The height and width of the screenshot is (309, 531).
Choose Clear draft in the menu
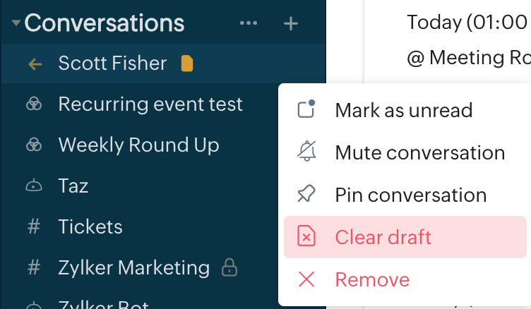[383, 237]
